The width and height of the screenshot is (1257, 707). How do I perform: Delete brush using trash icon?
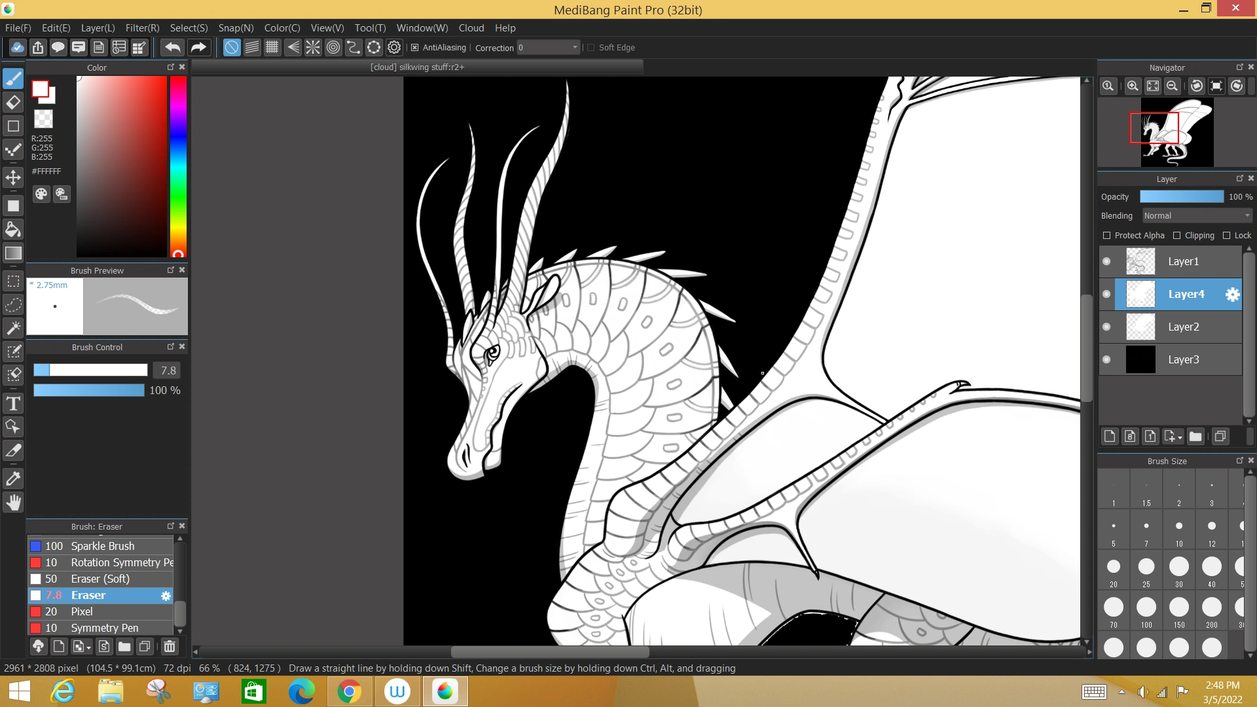(170, 647)
